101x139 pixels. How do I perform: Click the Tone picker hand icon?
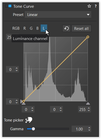point(29,120)
